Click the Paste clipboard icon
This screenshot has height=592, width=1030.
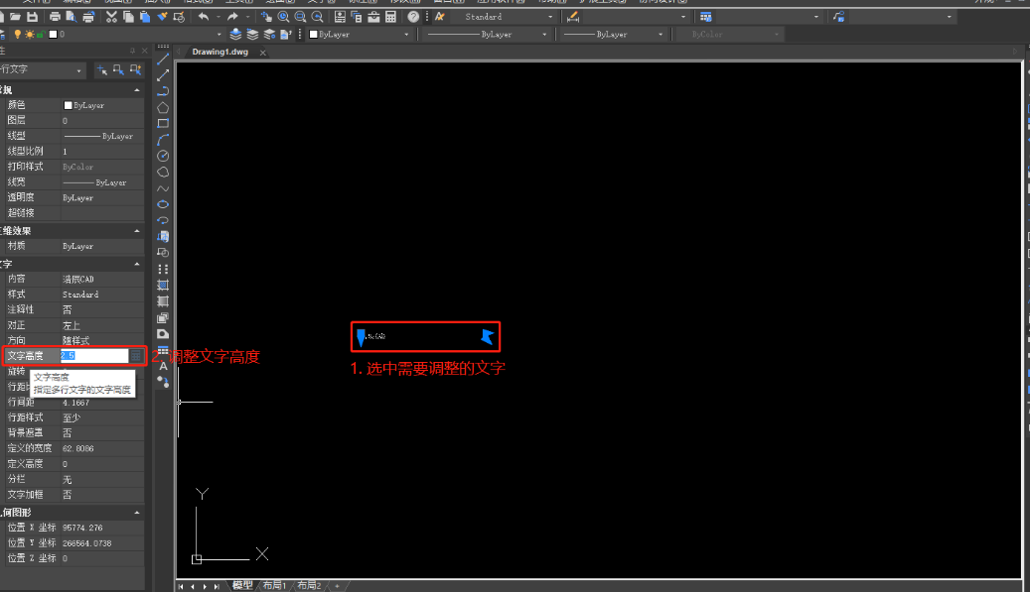point(145,17)
